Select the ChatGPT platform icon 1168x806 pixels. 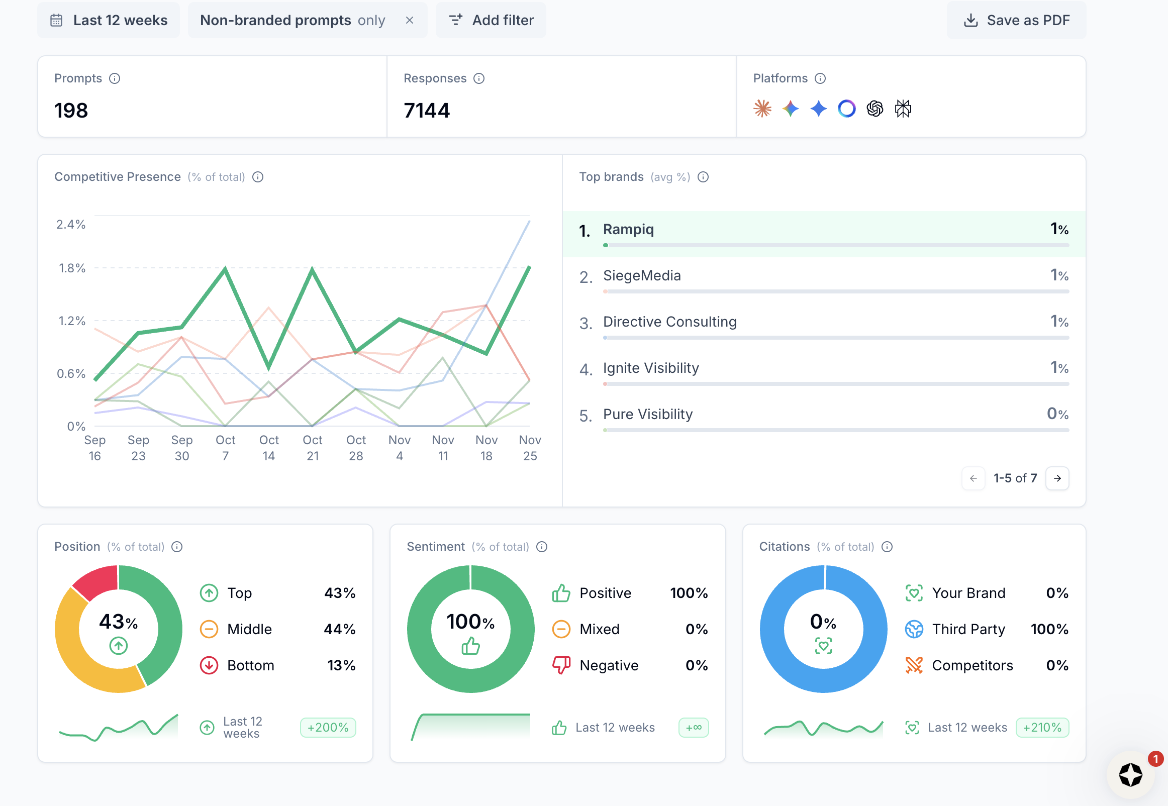pyautogui.click(x=875, y=108)
